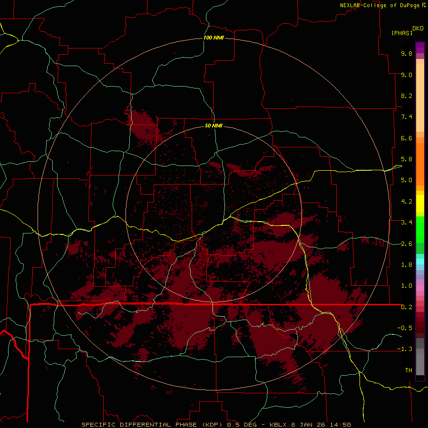Image resolution: width=428 pixels, height=428 pixels.
Task: Click the 8.2 value on color scale
Action: coord(407,96)
